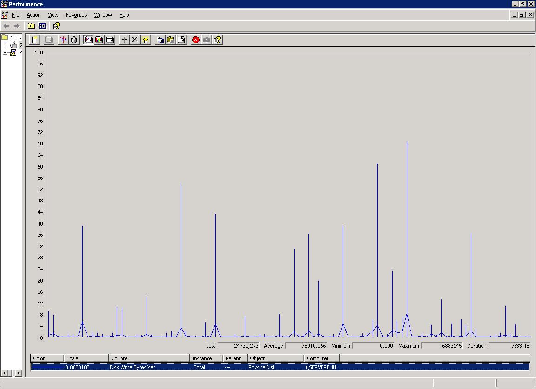The width and height of the screenshot is (536, 389).
Task: Switch to View Report mode
Action: [110, 40]
